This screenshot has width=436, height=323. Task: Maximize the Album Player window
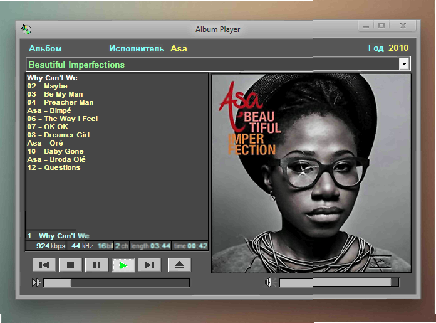381,26
